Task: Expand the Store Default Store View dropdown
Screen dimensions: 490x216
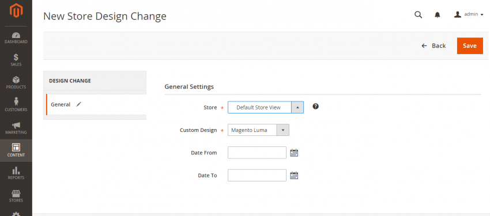Action: click(x=266, y=107)
